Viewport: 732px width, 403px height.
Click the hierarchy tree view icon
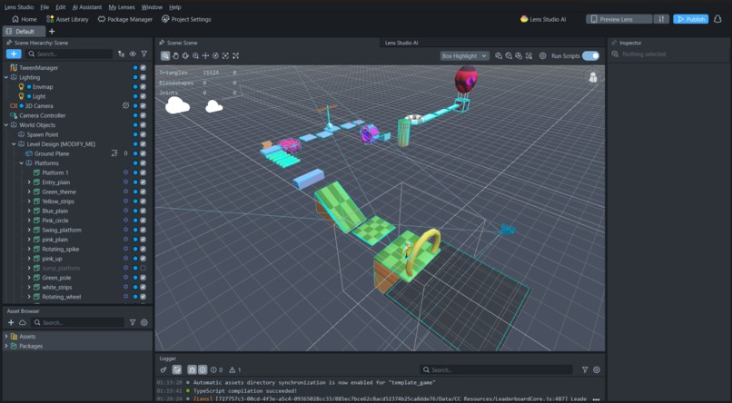pyautogui.click(x=122, y=54)
